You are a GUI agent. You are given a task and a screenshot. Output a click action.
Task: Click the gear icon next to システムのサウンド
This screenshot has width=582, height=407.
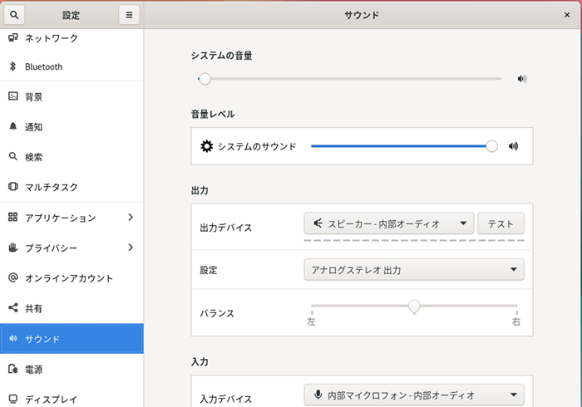[207, 147]
